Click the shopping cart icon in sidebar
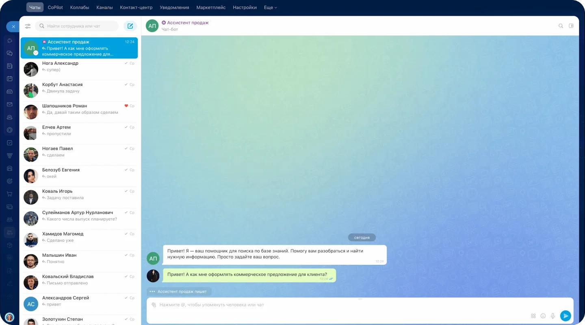The image size is (585, 325). pyautogui.click(x=10, y=194)
